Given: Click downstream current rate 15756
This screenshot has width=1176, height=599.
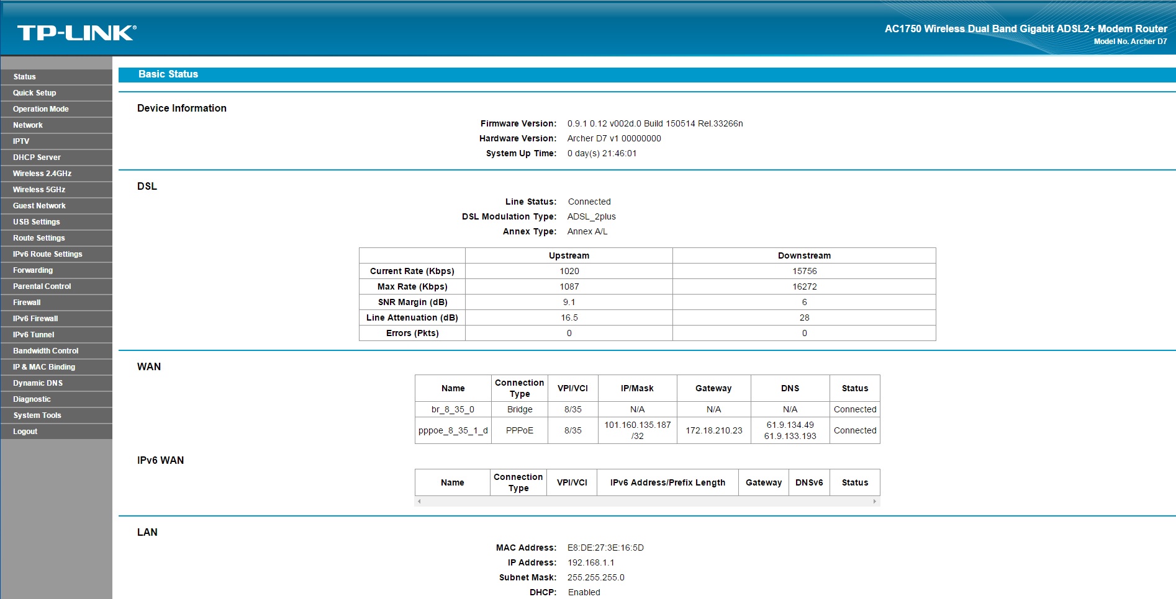Looking at the screenshot, I should click(x=804, y=271).
